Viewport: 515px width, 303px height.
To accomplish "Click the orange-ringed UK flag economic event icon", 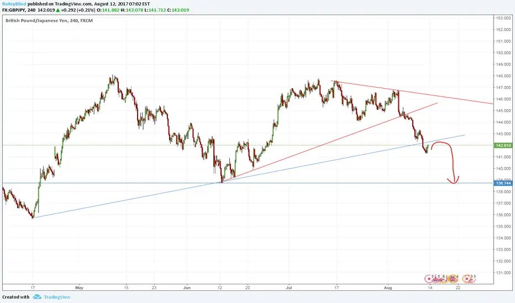I will coord(453,279).
